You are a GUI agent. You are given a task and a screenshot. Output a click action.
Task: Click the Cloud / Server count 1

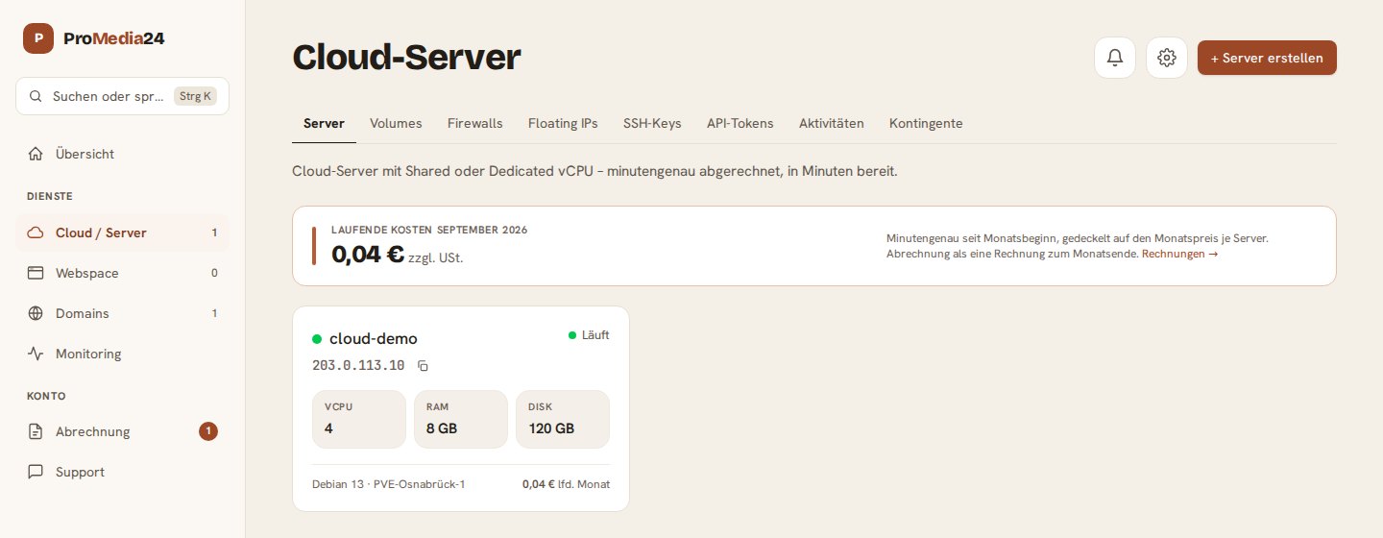click(x=214, y=232)
